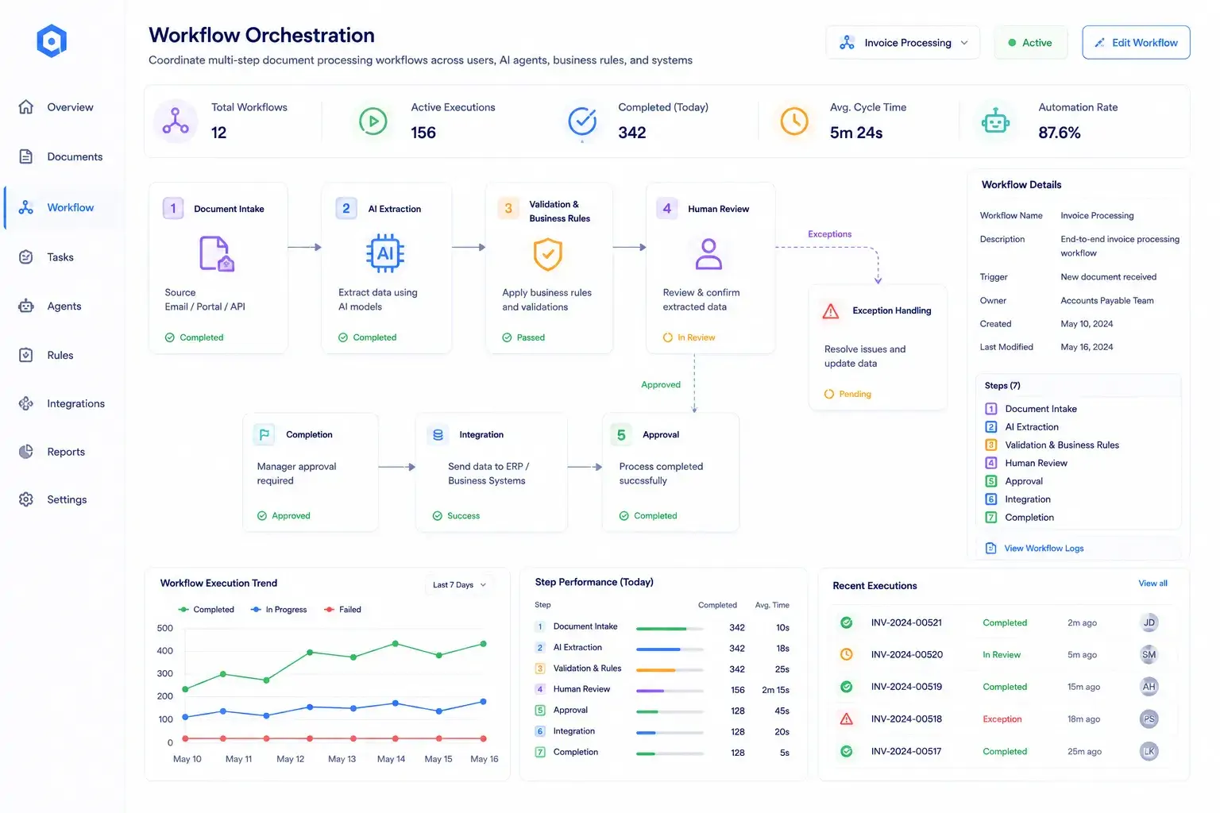1220x813 pixels.
Task: Click the Pending status on Exception Handling
Action: (x=847, y=394)
